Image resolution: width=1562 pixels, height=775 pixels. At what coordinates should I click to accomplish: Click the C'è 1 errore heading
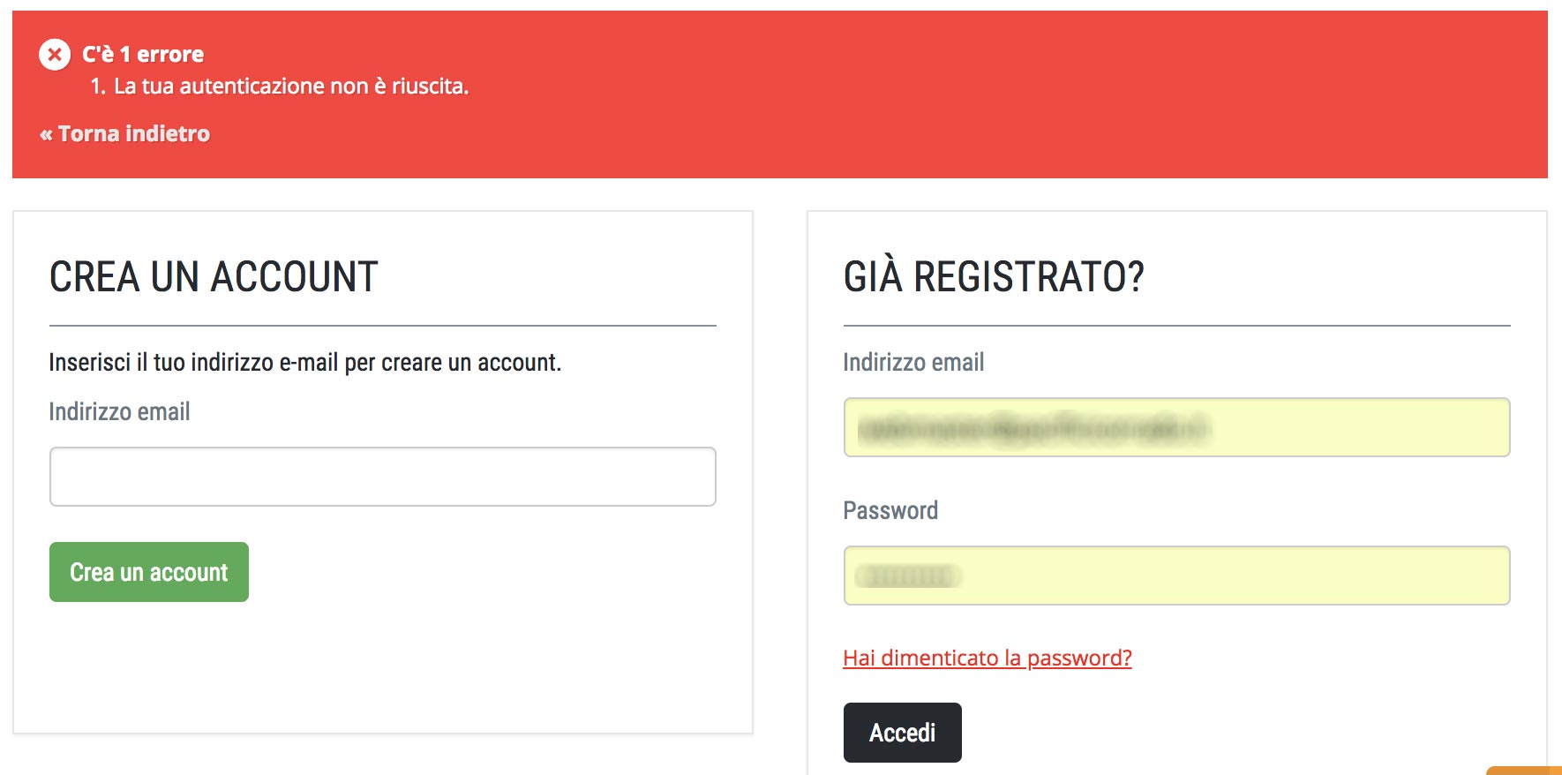tap(143, 55)
